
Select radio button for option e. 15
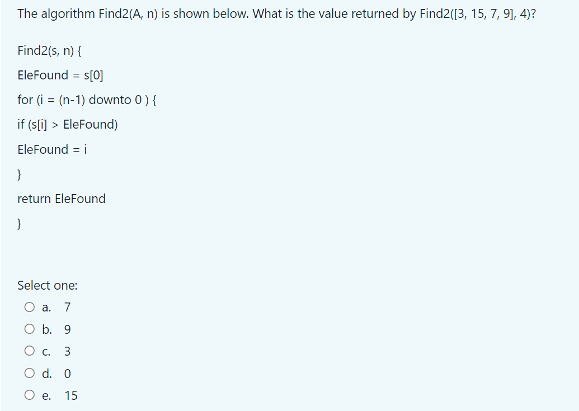pyautogui.click(x=29, y=395)
